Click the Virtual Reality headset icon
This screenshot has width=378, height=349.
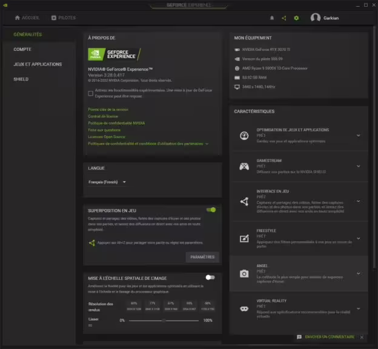[244, 309]
